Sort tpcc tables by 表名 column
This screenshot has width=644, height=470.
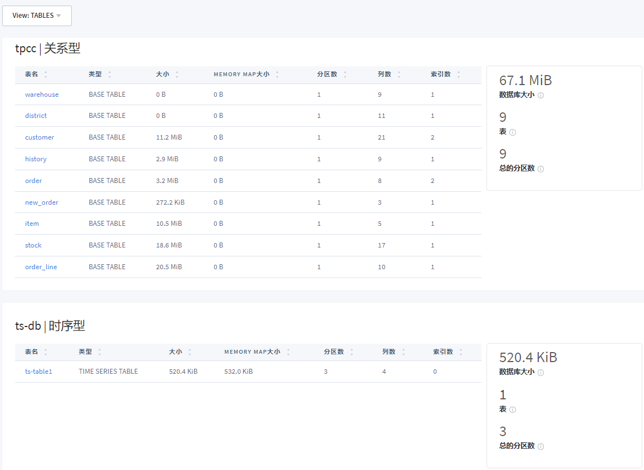(45, 75)
